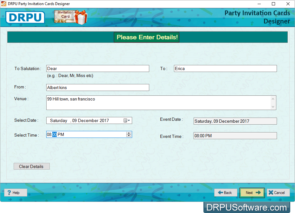Screen dimensions: 295x213
Task: Click the 'Select Date :' label
Action: 26,120
